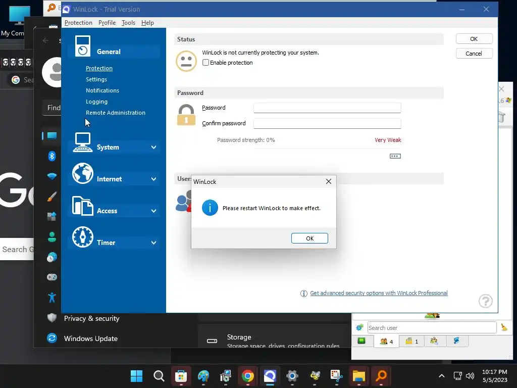The width and height of the screenshot is (517, 388).
Task: Open the Help menu
Action: 147,23
